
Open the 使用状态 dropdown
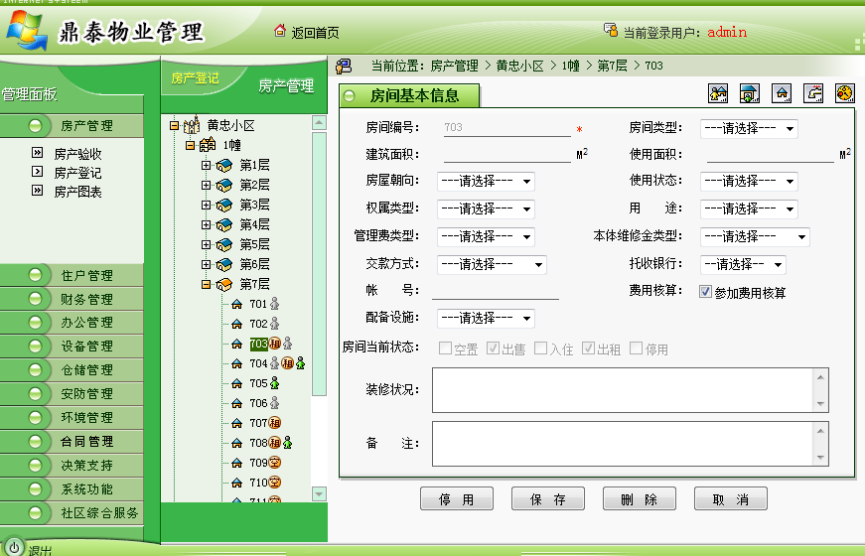pyautogui.click(x=749, y=181)
